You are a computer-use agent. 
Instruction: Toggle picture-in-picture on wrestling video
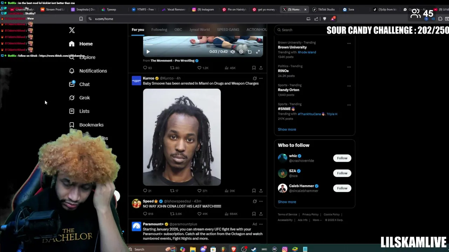[249, 52]
